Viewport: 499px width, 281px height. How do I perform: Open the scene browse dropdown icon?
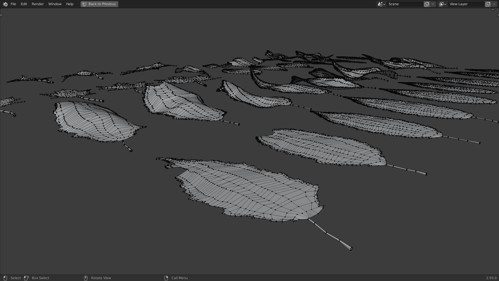coord(381,4)
